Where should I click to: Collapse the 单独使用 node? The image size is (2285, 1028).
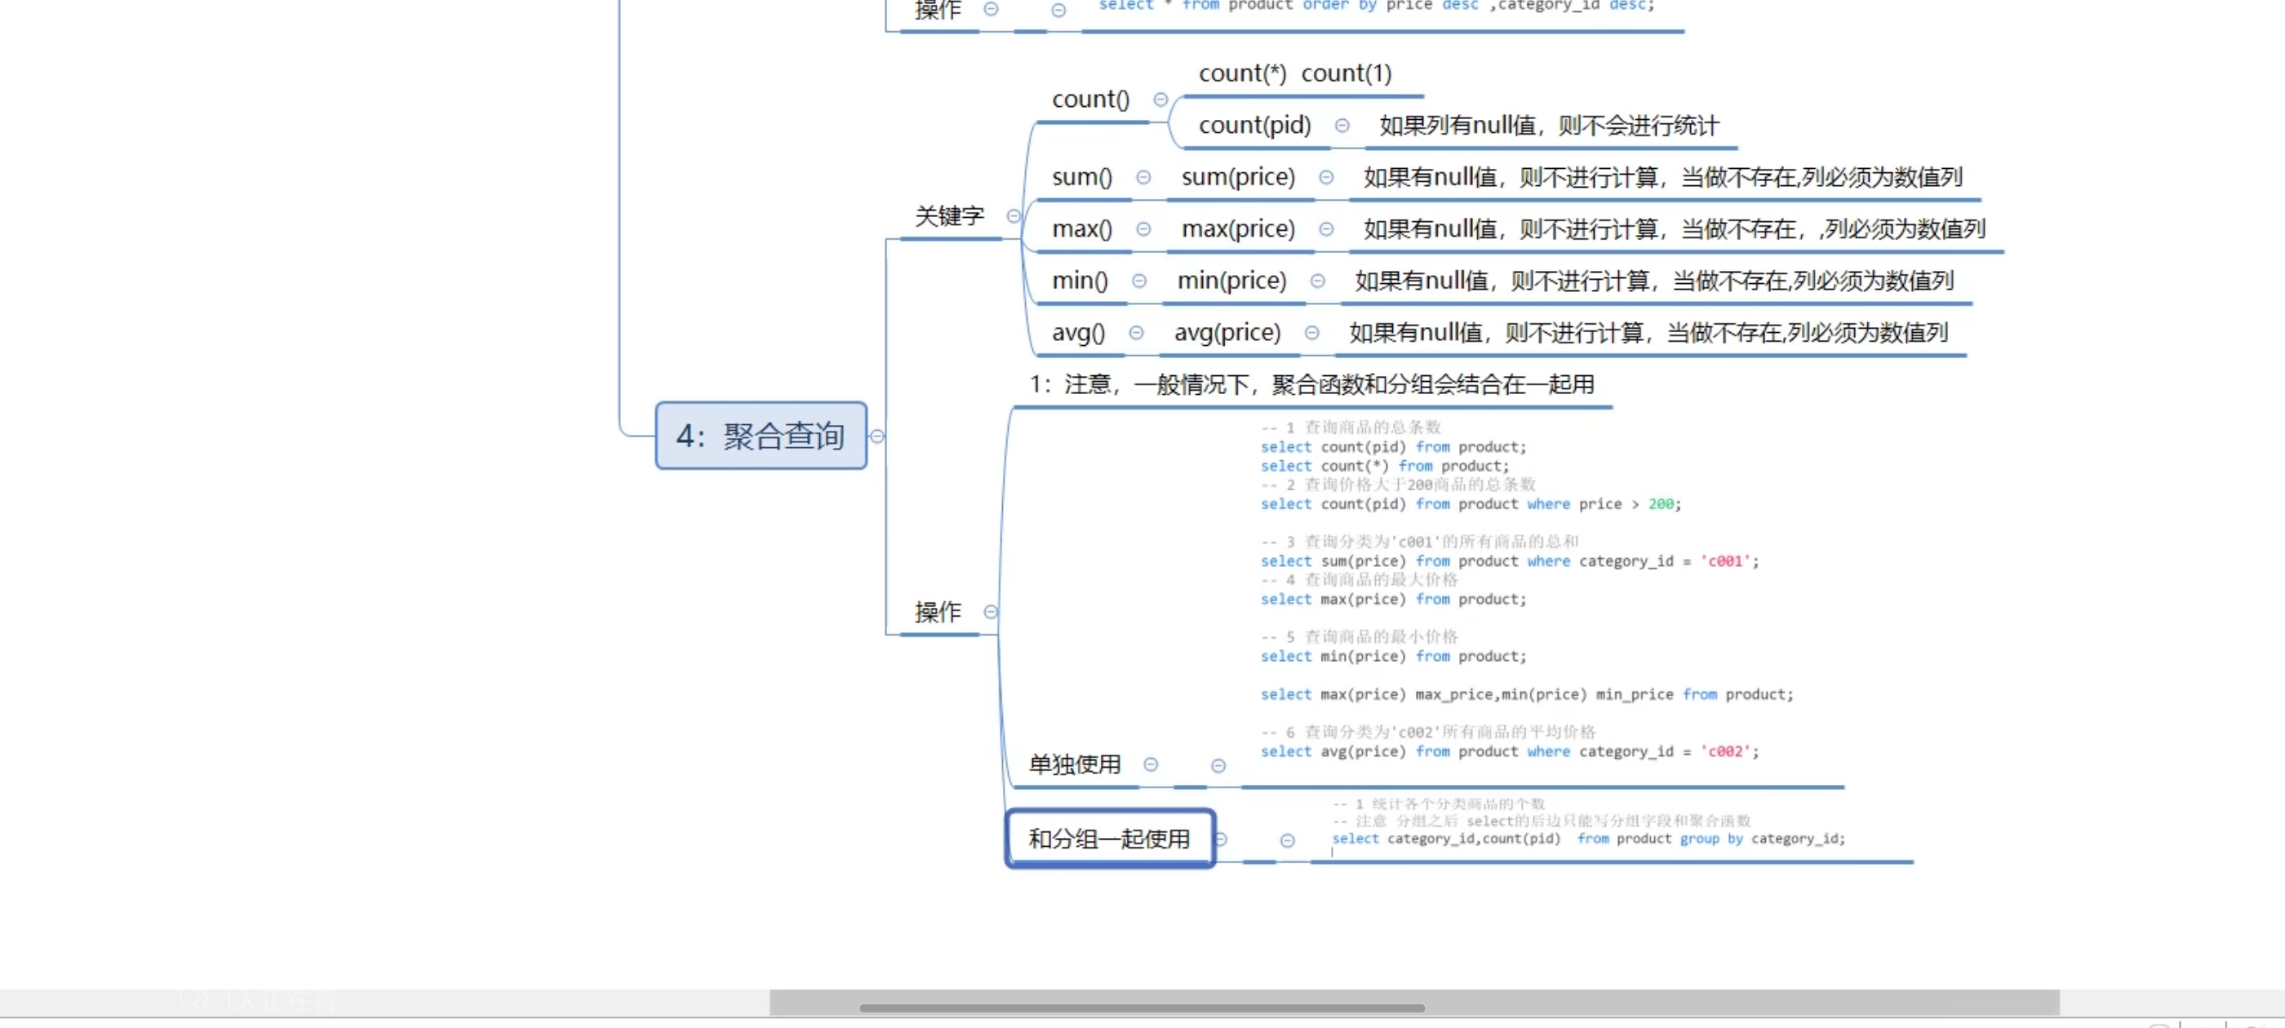(1151, 764)
